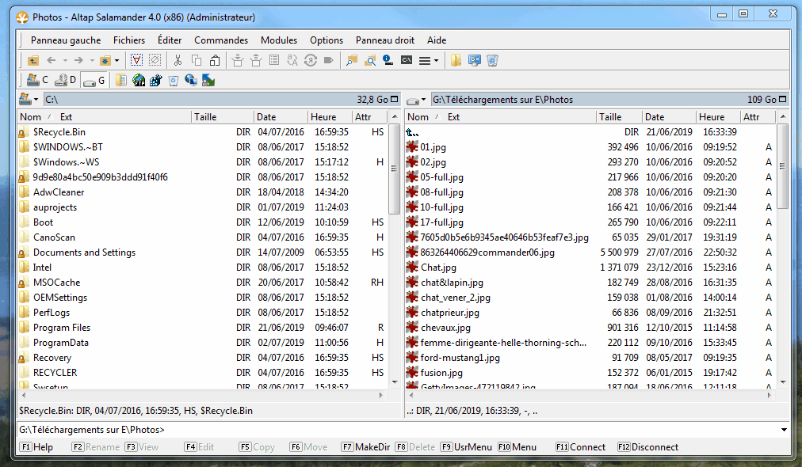Click the Documents folder drive-bar icon
The width and height of the screenshot is (802, 467).
(x=121, y=80)
